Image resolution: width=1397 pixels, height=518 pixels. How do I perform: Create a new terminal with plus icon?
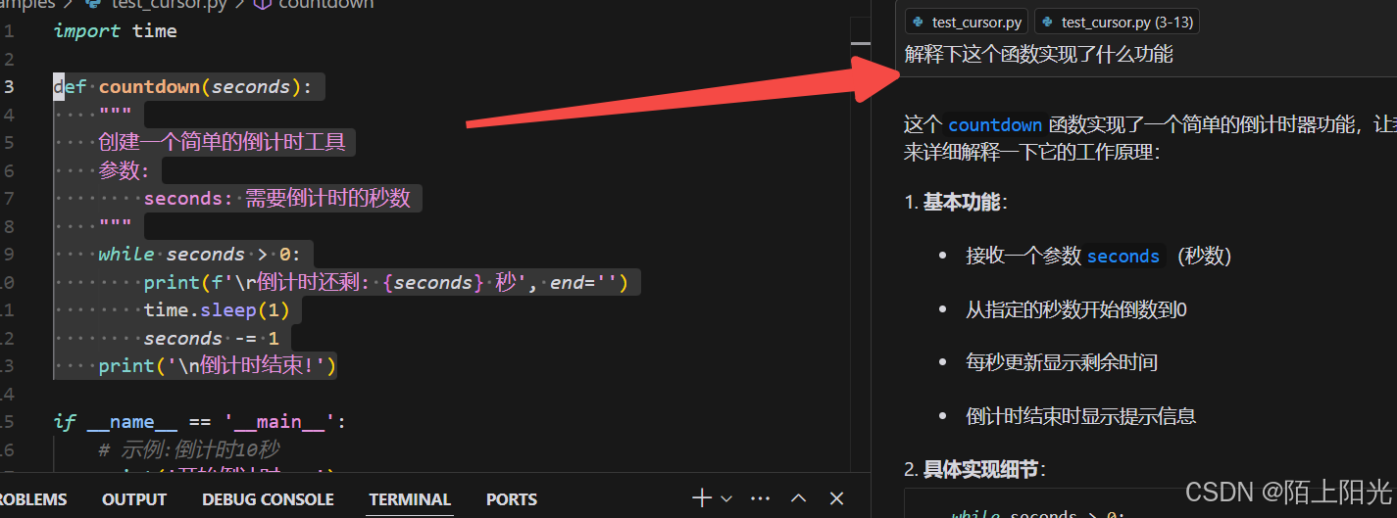pos(702,498)
